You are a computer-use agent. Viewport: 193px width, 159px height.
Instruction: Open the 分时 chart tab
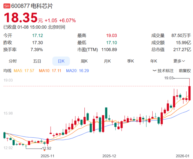pyautogui.click(x=13, y=61)
